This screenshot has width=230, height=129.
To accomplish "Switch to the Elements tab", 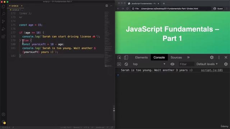I will coord(141,57).
